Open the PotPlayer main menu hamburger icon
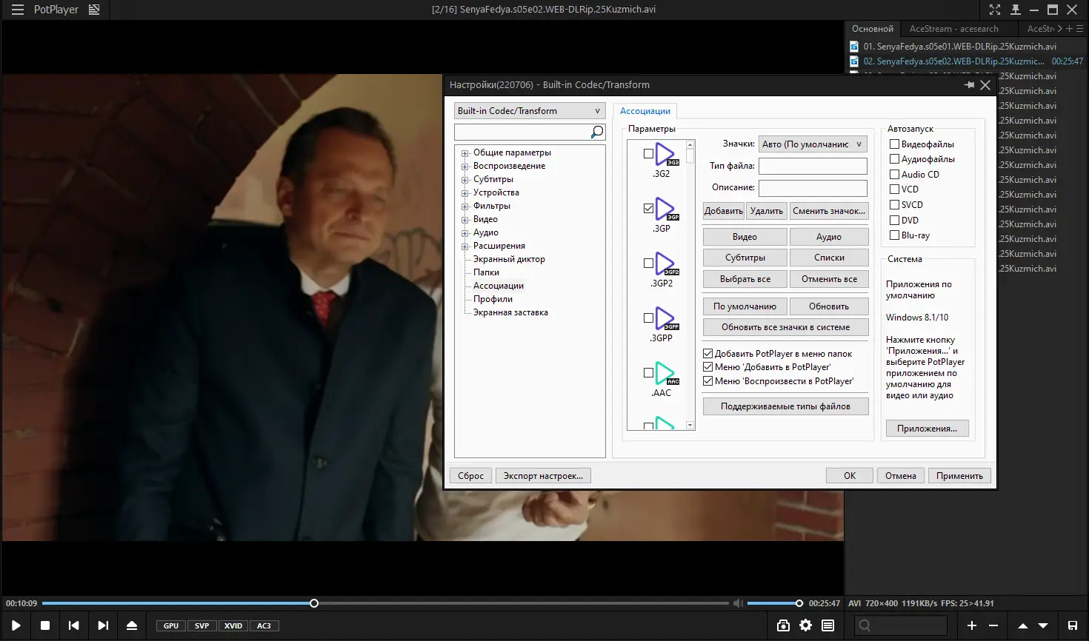The height and width of the screenshot is (641, 1089). pos(18,10)
